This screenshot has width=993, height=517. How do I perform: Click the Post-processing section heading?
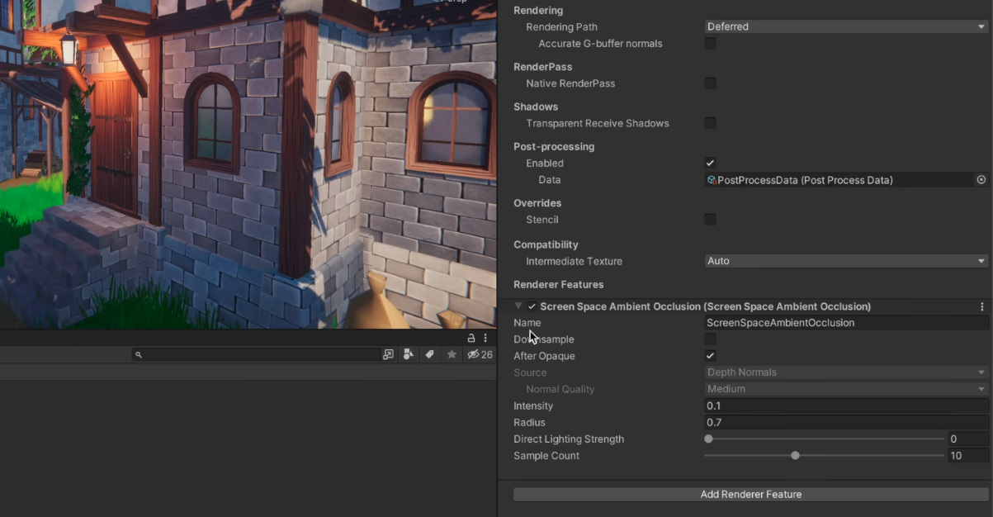[554, 147]
